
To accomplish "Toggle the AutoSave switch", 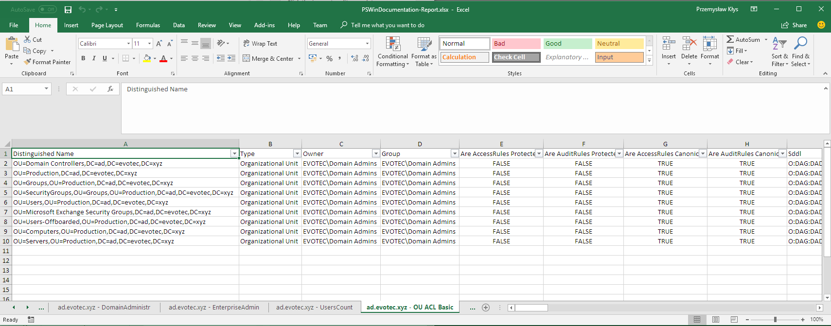I will pos(48,9).
